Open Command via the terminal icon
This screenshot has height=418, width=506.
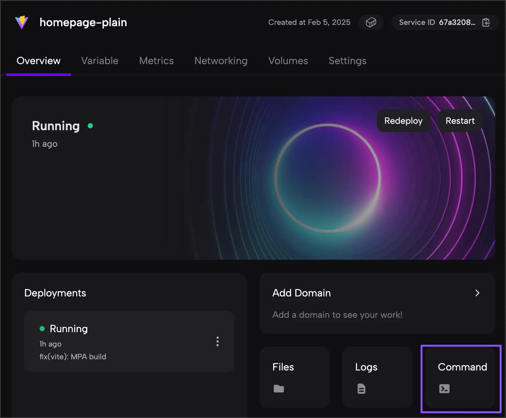444,389
